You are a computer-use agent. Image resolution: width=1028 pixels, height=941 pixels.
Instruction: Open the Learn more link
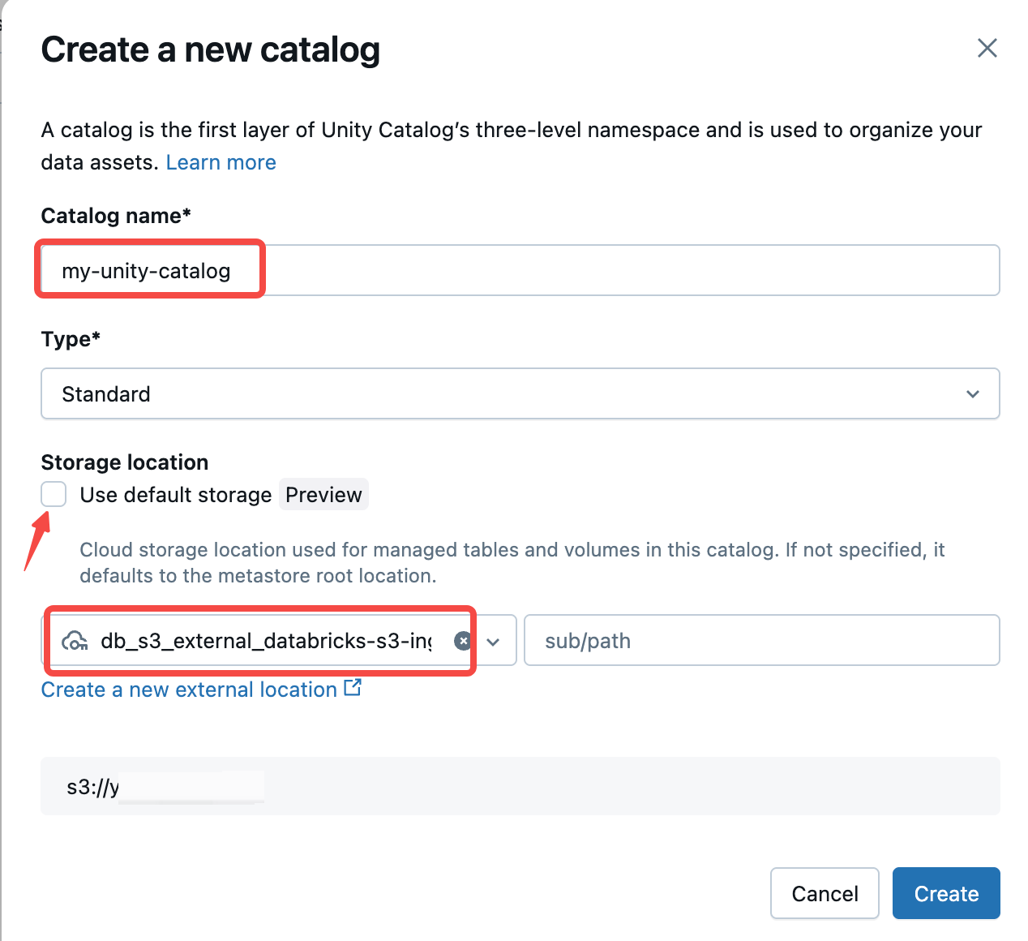tap(221, 162)
